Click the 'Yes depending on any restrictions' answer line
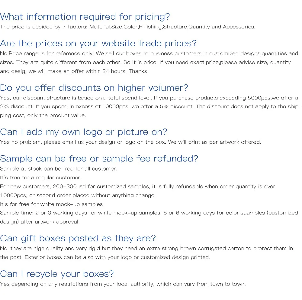 pyautogui.click(x=123, y=284)
